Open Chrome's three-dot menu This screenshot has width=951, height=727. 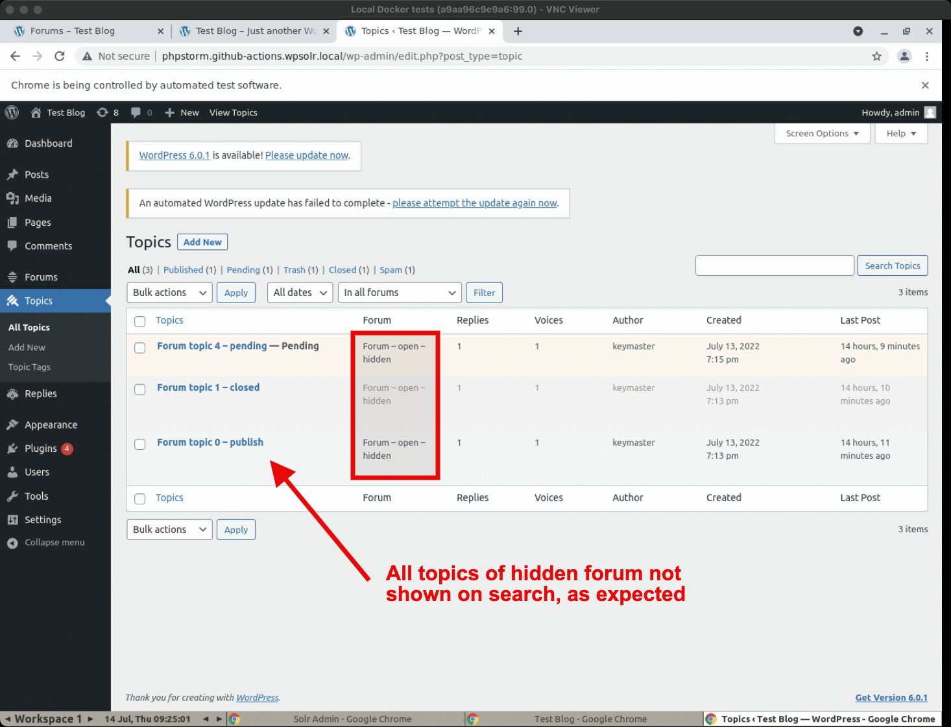point(927,56)
